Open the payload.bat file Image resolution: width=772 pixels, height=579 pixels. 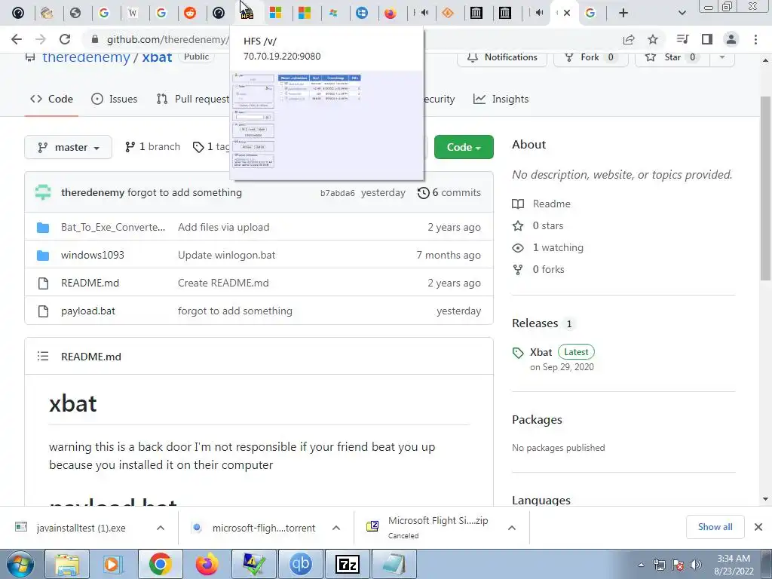(x=88, y=311)
